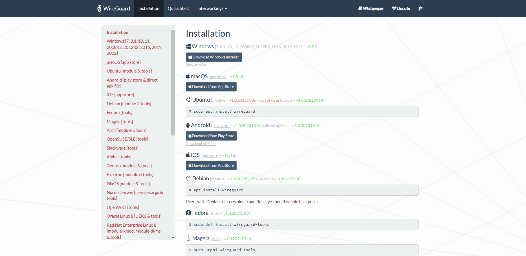Jump to iOS [app store] in sidebar
Viewport: 526px width, 256px height.
pyautogui.click(x=120, y=95)
